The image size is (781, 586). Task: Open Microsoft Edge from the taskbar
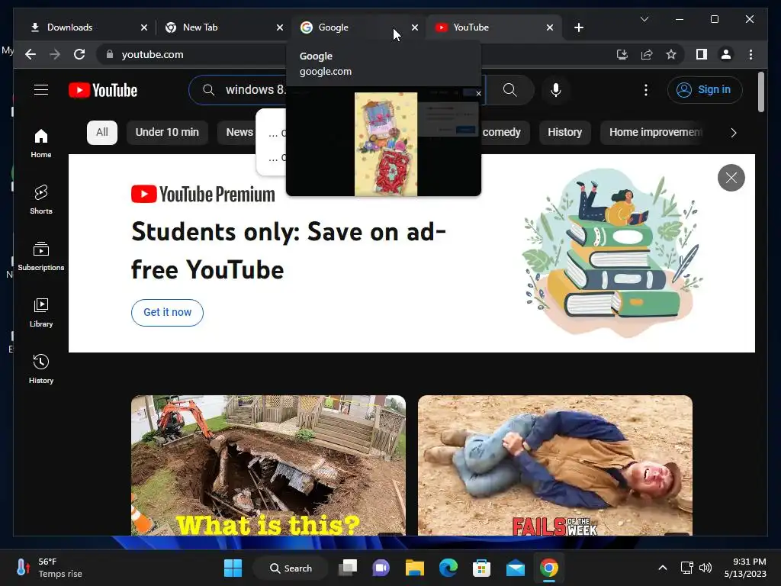(448, 568)
